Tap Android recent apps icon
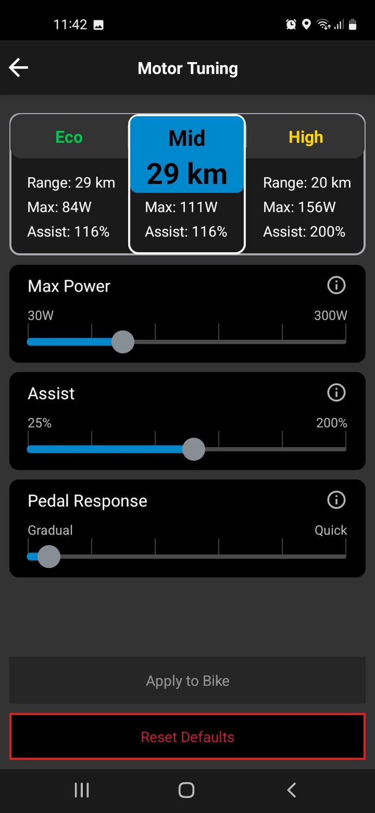 (82, 790)
